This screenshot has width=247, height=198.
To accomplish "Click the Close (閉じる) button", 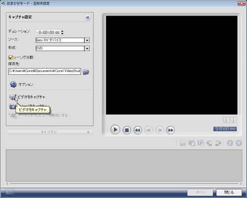I will pos(229,192).
